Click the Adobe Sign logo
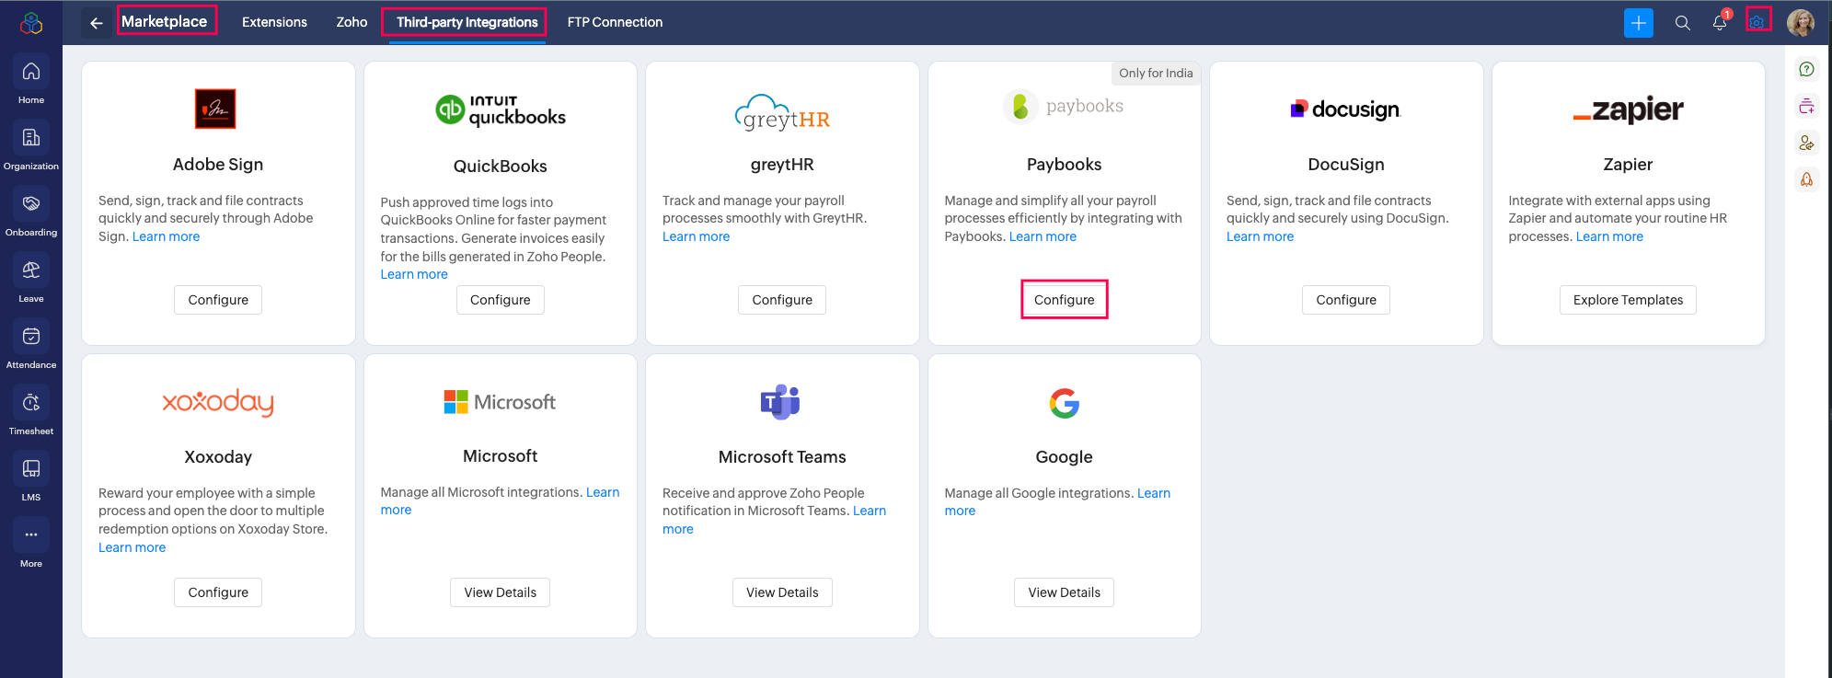 coord(215,109)
